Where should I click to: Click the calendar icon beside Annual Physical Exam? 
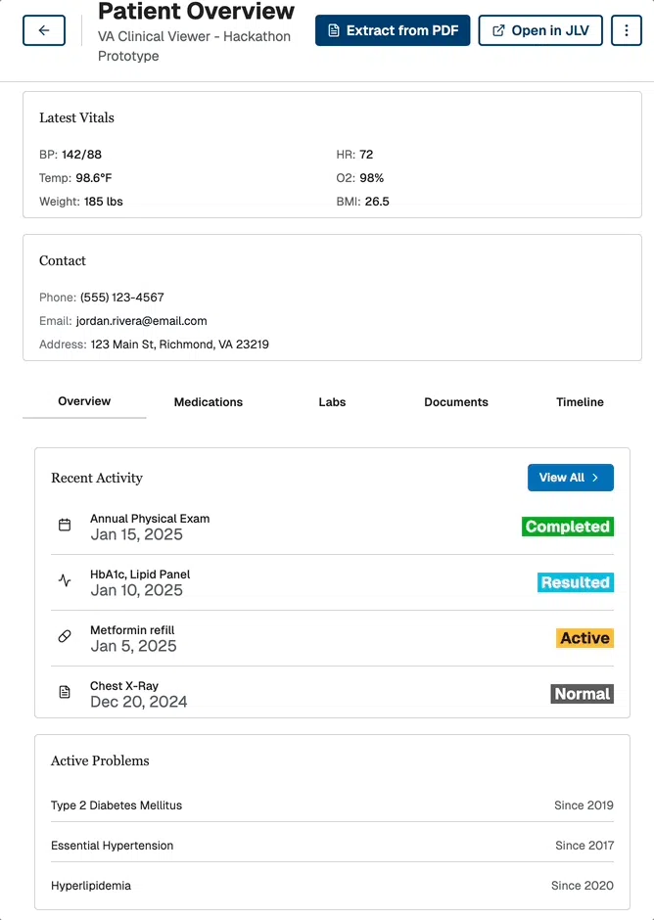pyautogui.click(x=65, y=526)
